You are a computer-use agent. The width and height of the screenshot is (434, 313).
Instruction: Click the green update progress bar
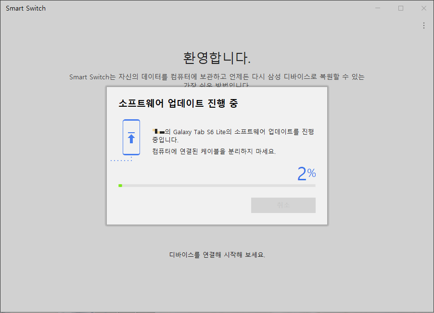(x=217, y=186)
